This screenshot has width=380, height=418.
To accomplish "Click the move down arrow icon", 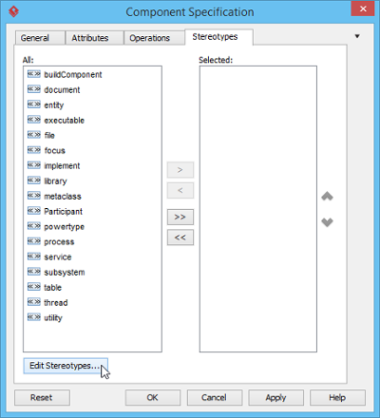I will click(x=327, y=222).
